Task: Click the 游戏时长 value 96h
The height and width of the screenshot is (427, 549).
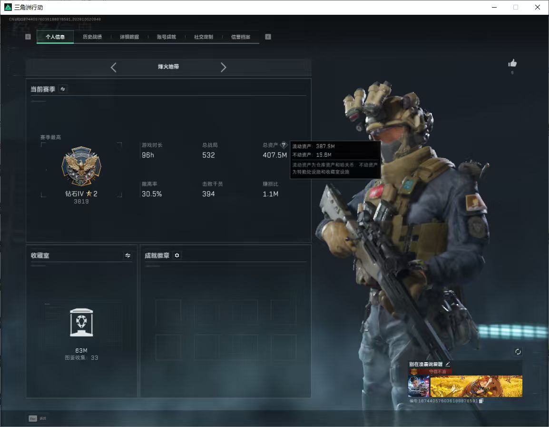Action: pos(148,155)
